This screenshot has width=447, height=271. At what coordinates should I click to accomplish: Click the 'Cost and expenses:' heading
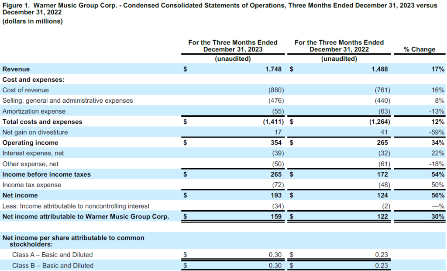coord(33,80)
